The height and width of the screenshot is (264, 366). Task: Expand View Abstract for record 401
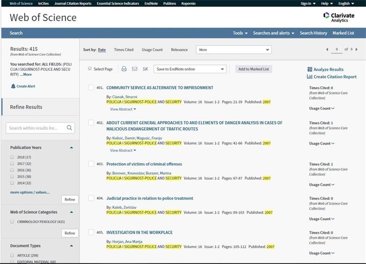click(x=123, y=109)
